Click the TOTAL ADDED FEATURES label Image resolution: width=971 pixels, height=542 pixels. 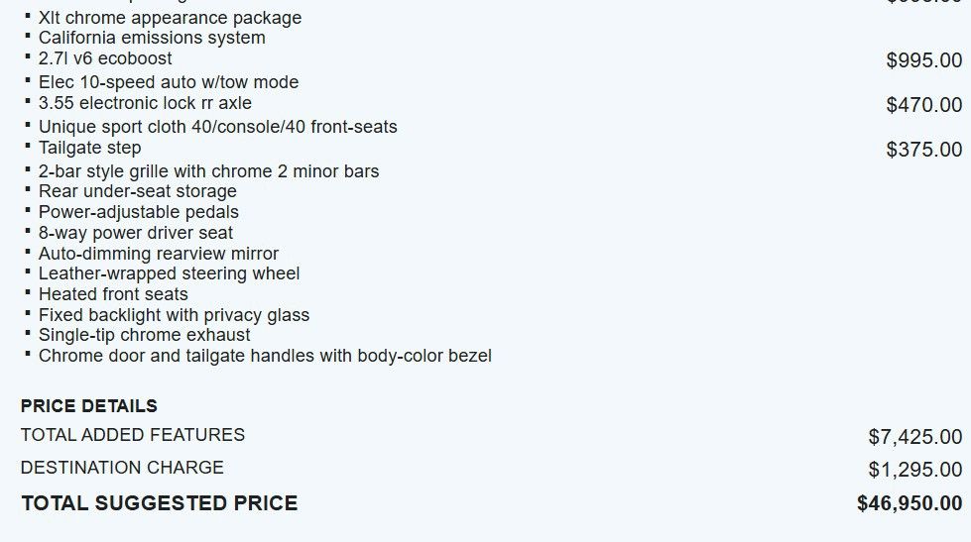[133, 435]
